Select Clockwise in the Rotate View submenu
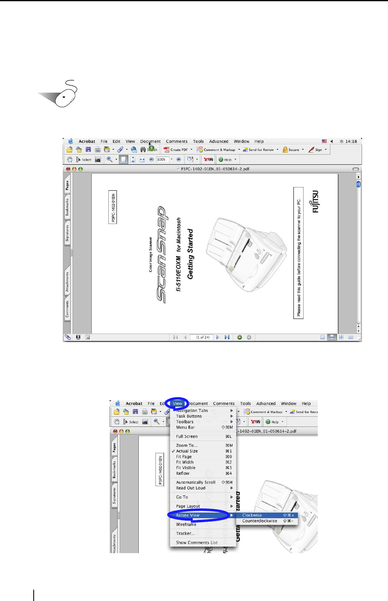Screen dimensions: 388x601 (268, 515)
